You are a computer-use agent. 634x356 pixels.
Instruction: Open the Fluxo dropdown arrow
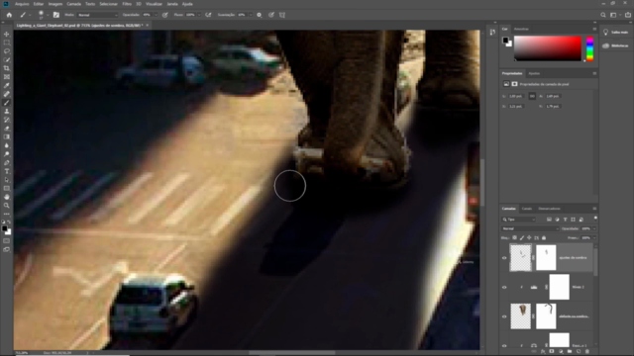click(x=198, y=15)
